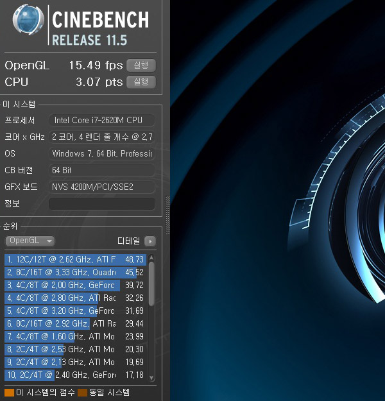Click the CPU score 3.07 pts
Image resolution: width=385 pixels, height=401 pixels.
[x=99, y=82]
